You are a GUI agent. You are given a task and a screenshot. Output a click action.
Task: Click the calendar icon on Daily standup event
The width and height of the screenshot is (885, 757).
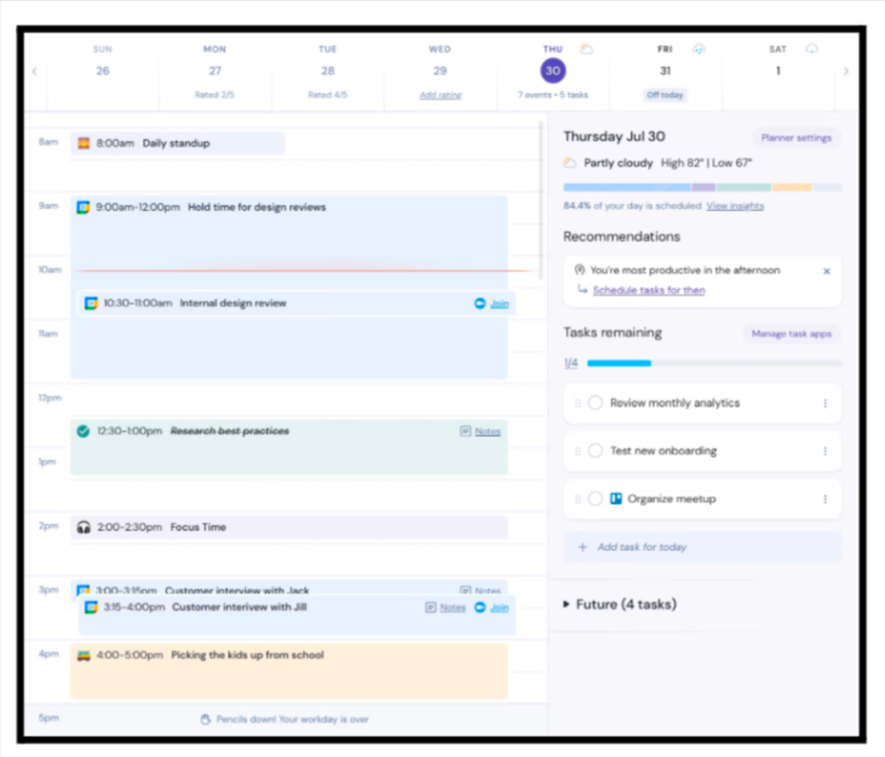(x=84, y=143)
